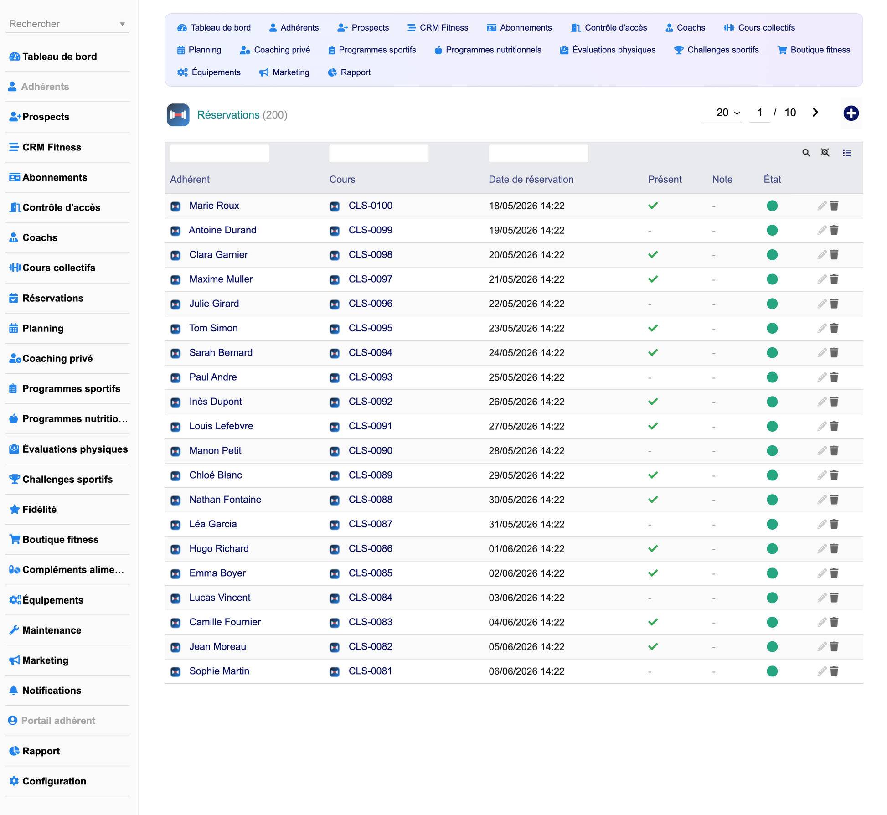
Task: Click green status dot for Paul Andre
Action: (x=772, y=377)
